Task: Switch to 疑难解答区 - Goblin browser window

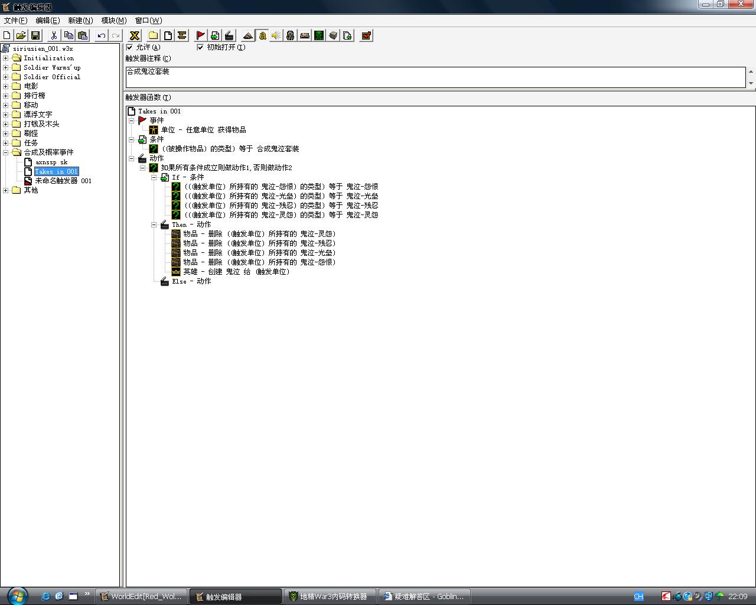Action: pyautogui.click(x=425, y=596)
